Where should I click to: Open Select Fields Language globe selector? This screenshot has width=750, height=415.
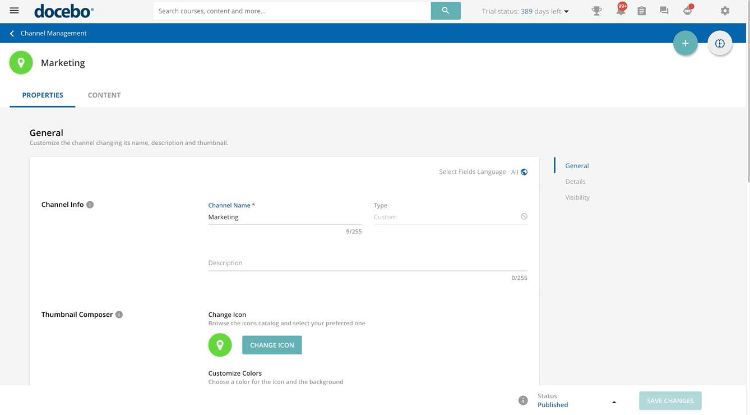point(524,172)
